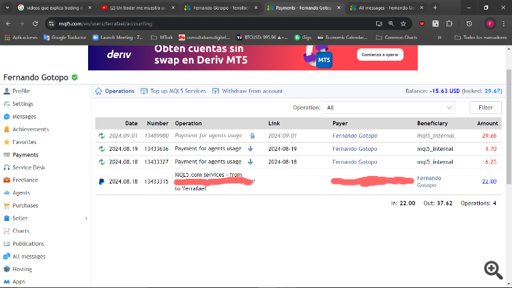Image resolution: width=512 pixels, height=288 pixels.
Task: Open the MTurk bookmarks folder
Action: point(162,38)
